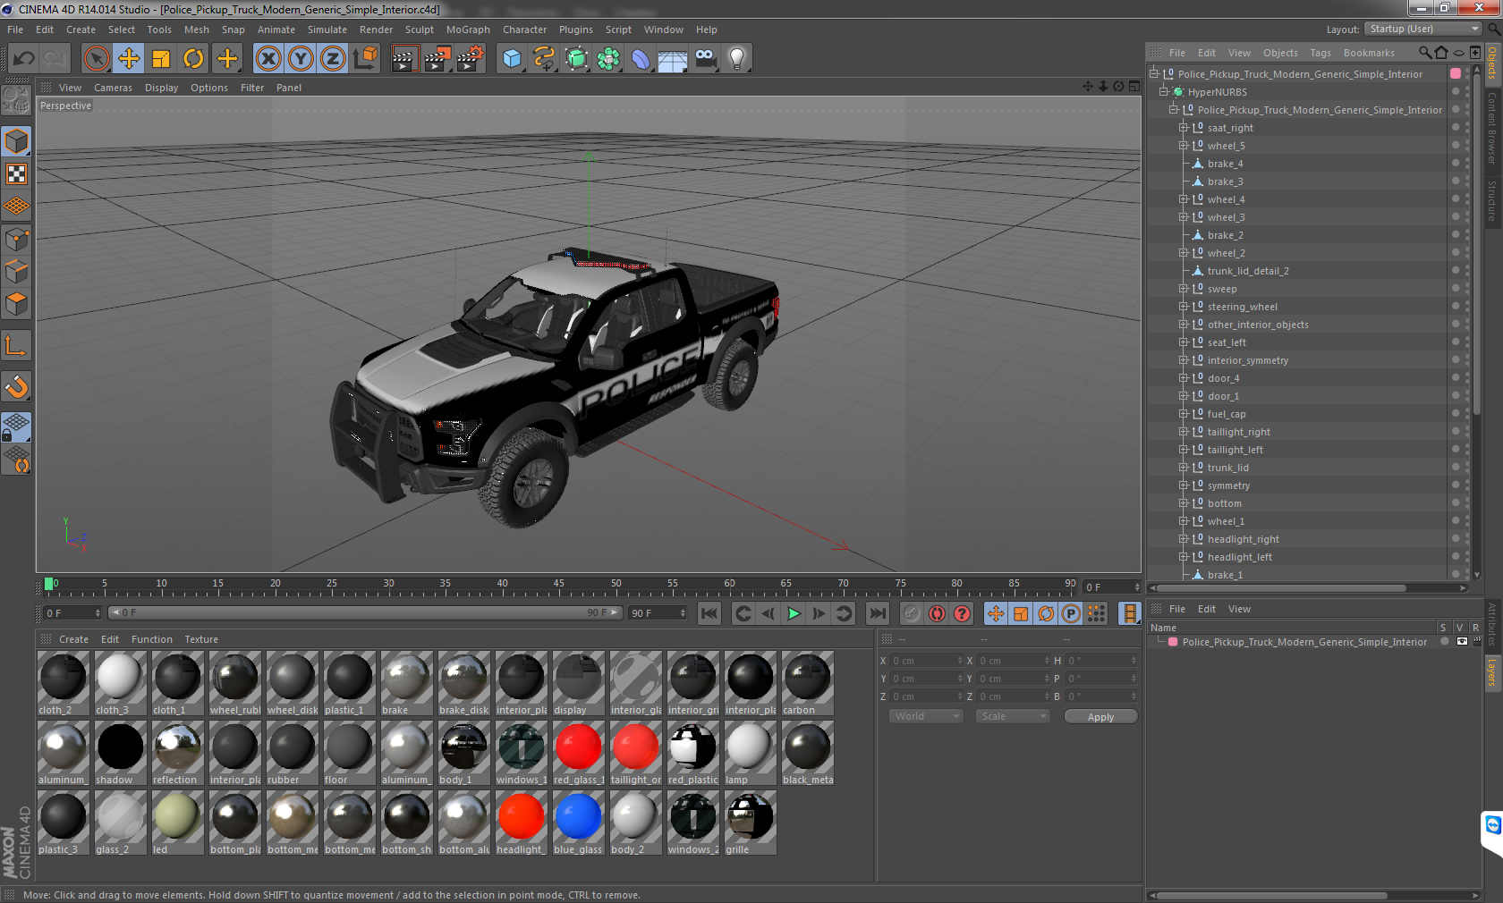
Task: Add a Cube primitive object
Action: [x=512, y=59]
